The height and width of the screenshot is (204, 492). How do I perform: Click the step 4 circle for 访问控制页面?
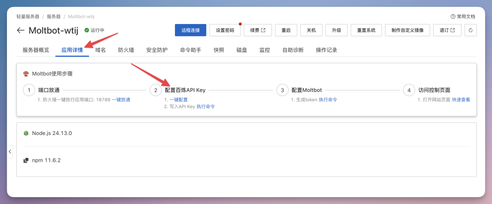pos(409,90)
